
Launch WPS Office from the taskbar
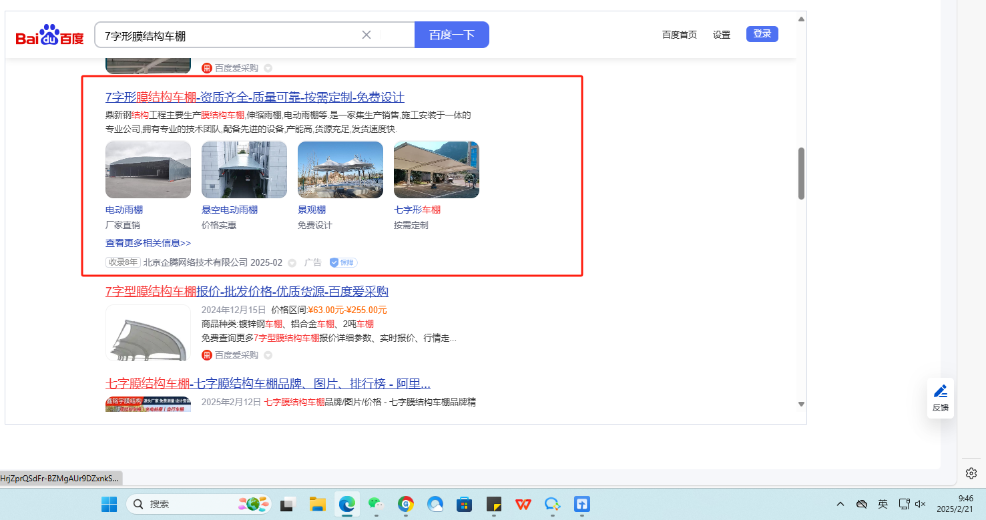point(523,504)
